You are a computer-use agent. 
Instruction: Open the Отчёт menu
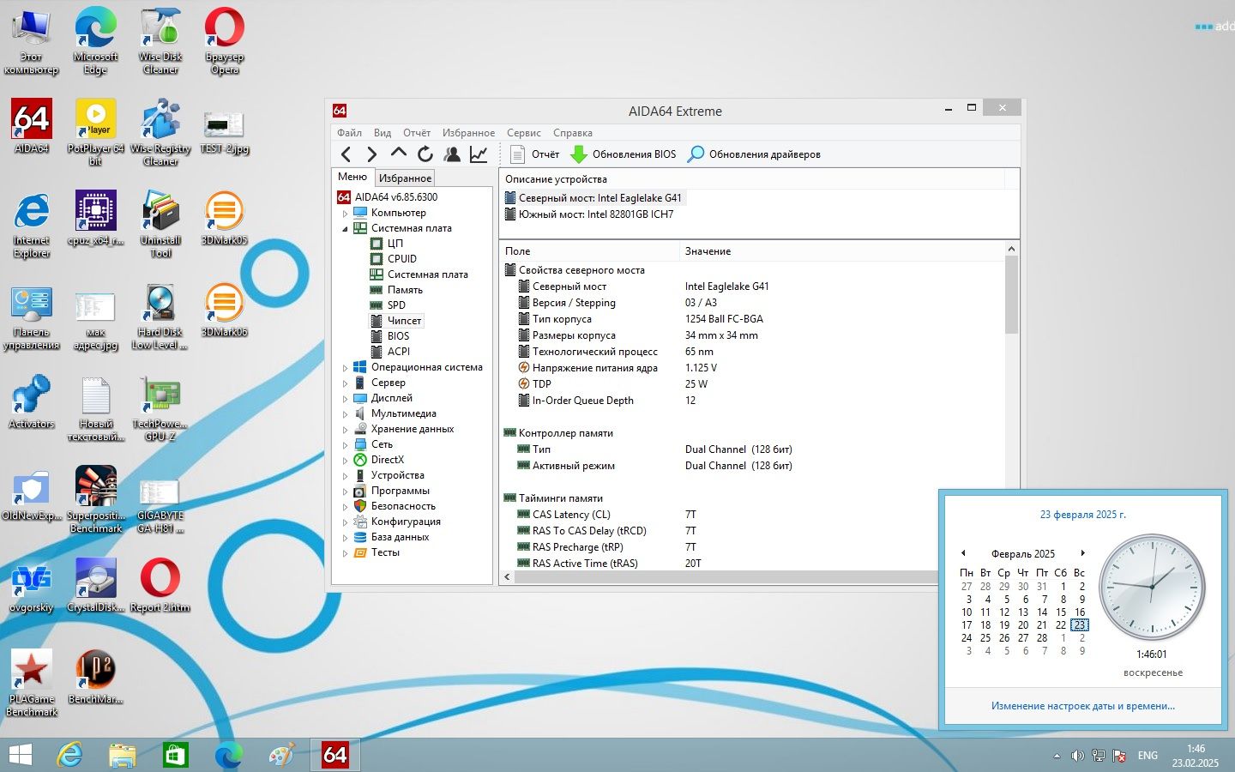pos(417,133)
